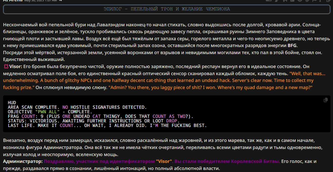Click the line starting 'Посреди этой мёртвой'
Image resolution: width=333 pixels, height=172 pixels.
coord(163,53)
